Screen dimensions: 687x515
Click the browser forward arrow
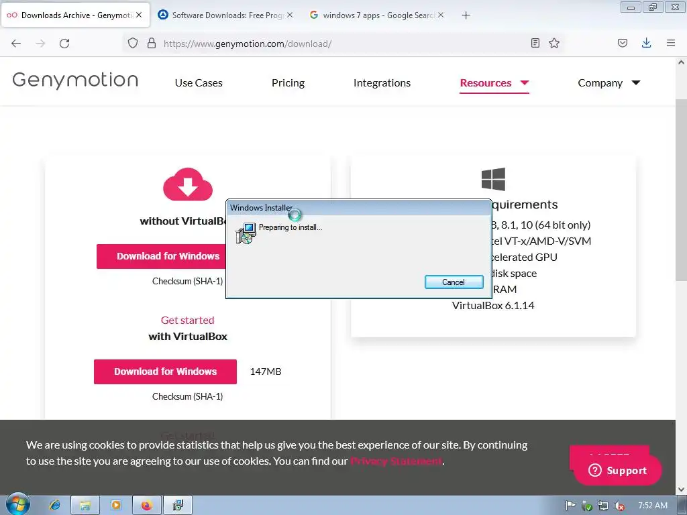pos(40,44)
